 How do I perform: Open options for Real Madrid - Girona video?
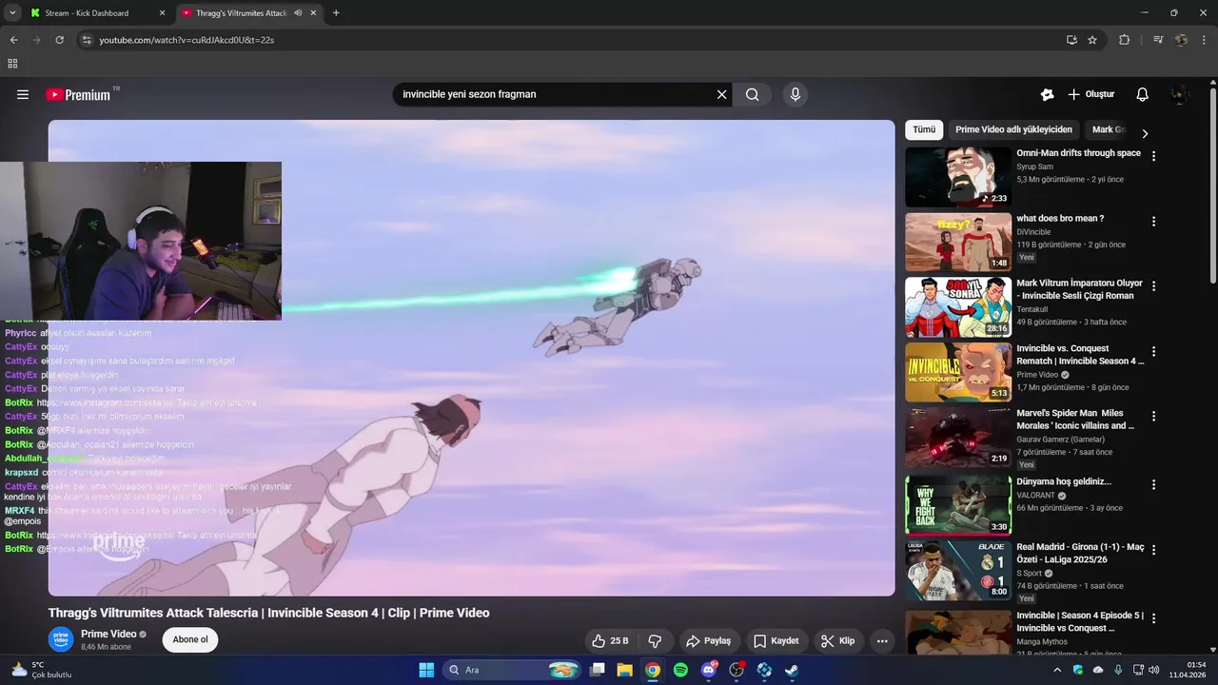click(1153, 550)
